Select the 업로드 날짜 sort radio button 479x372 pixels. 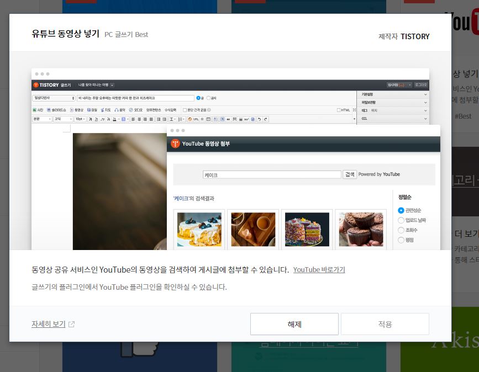point(401,220)
